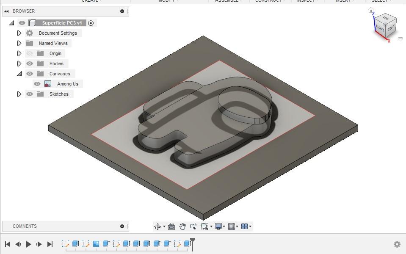Jump to the end of the timeline
This screenshot has width=406, height=254.
tap(50, 244)
